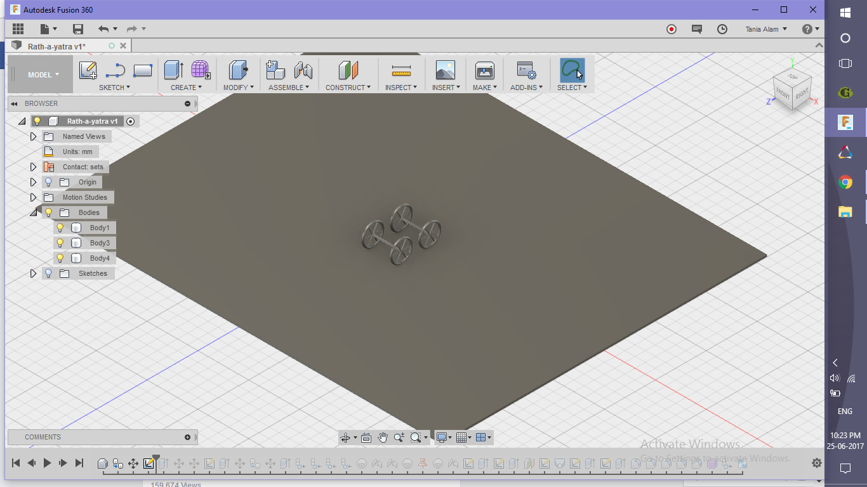867x487 pixels.
Task: Open the comments notification icon
Action: click(697, 29)
